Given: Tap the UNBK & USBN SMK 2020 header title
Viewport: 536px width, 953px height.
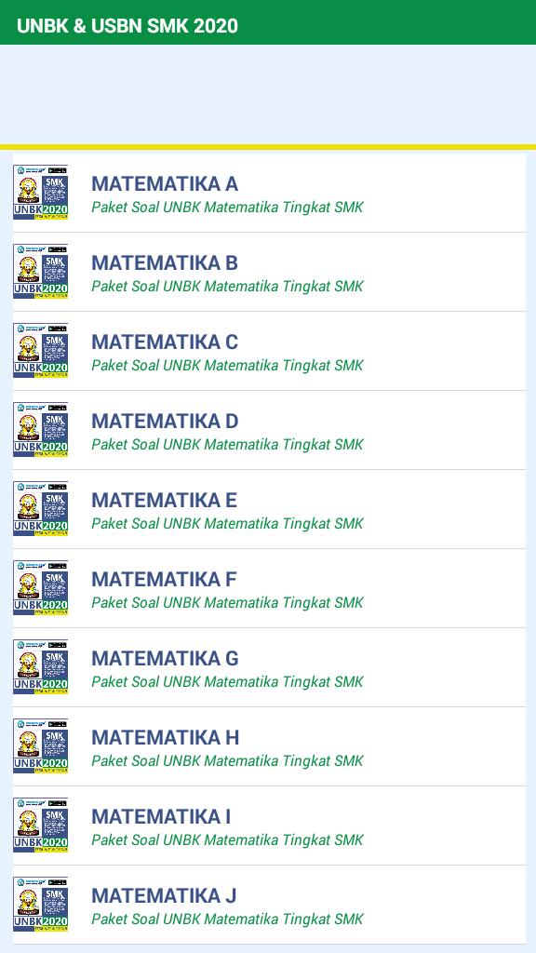Looking at the screenshot, I should [x=127, y=25].
